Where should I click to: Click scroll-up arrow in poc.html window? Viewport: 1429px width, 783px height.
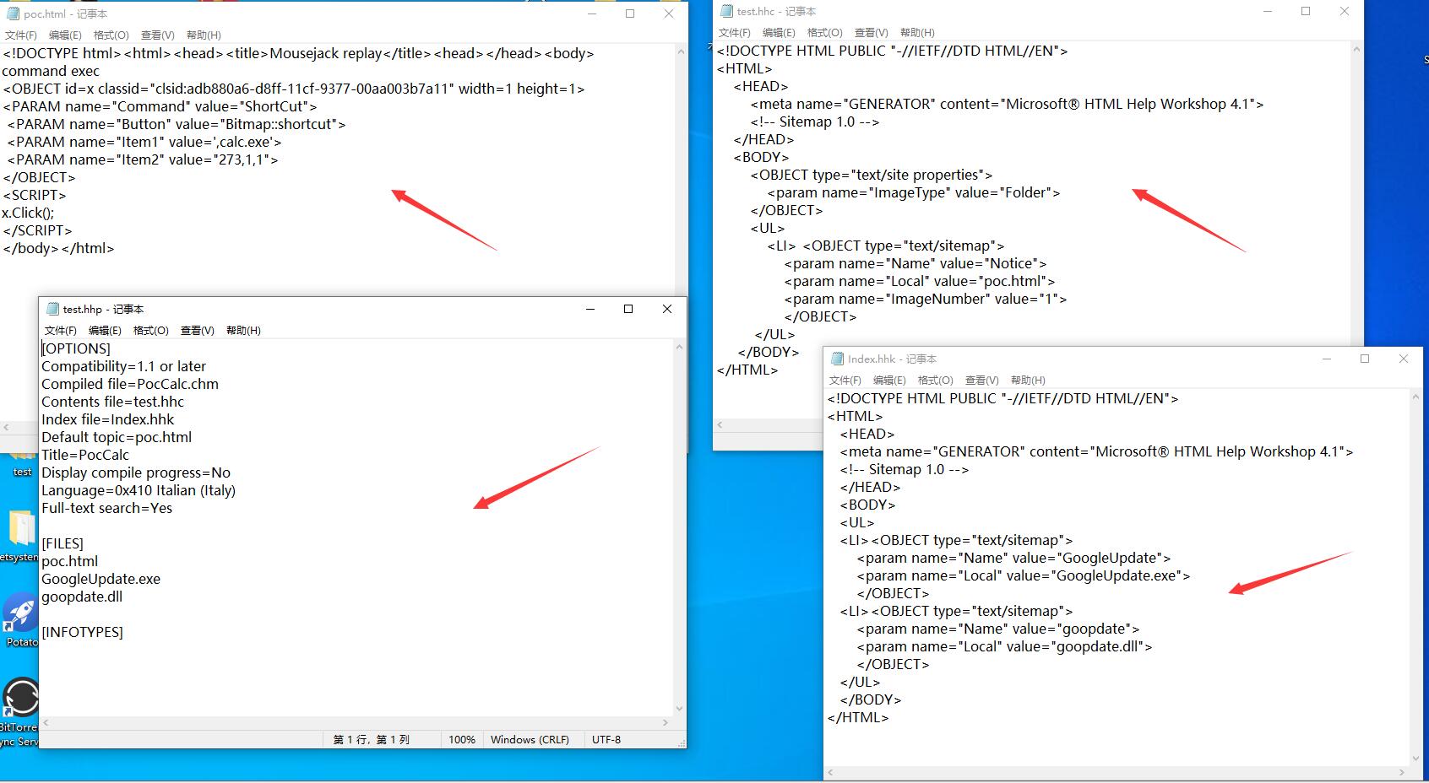click(x=681, y=51)
